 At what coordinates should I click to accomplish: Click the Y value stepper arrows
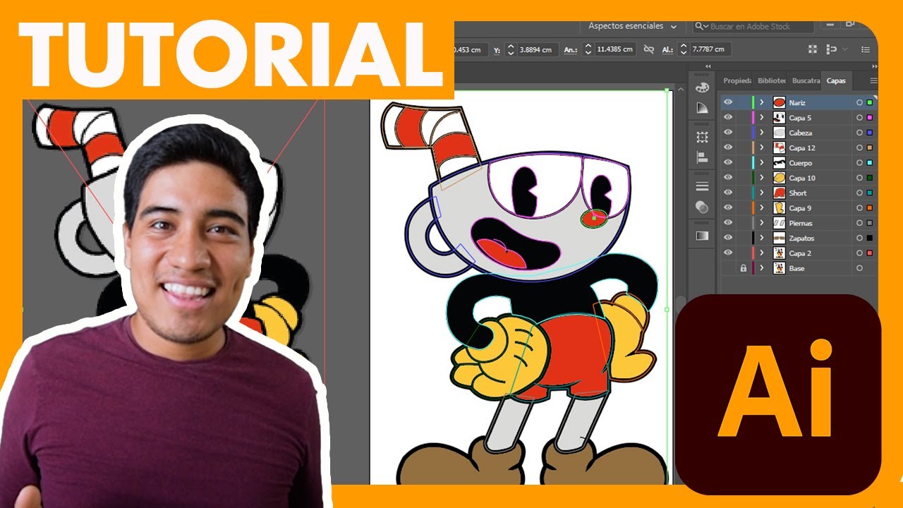point(511,49)
